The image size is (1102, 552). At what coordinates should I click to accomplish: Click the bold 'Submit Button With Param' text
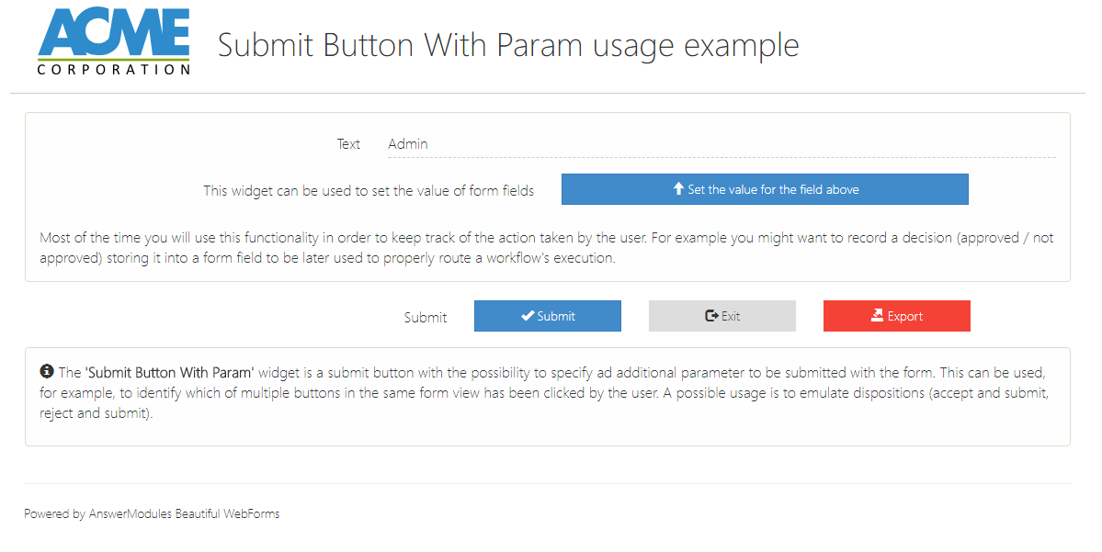click(168, 373)
